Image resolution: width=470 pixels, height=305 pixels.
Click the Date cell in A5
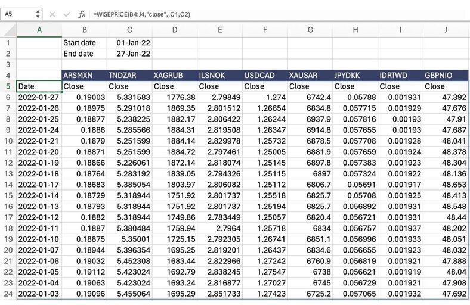pyautogui.click(x=39, y=86)
